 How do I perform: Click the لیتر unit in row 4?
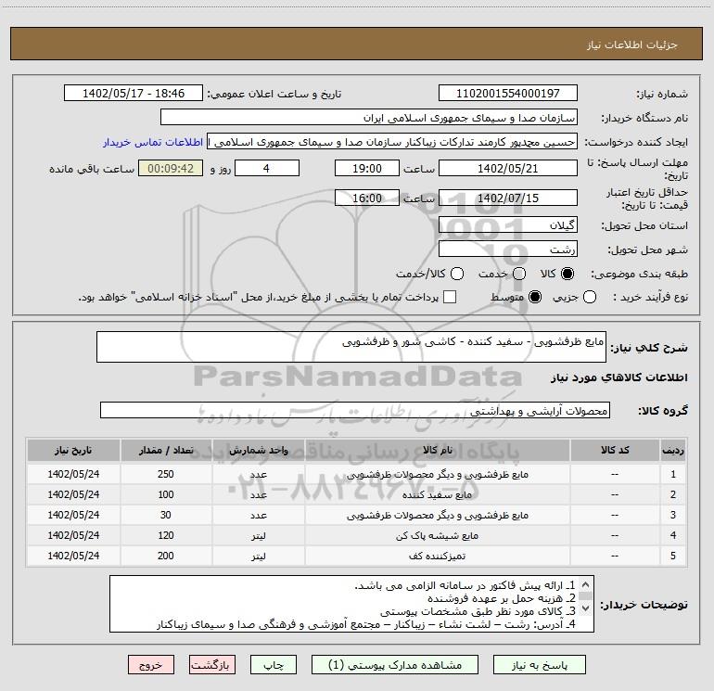click(x=258, y=536)
